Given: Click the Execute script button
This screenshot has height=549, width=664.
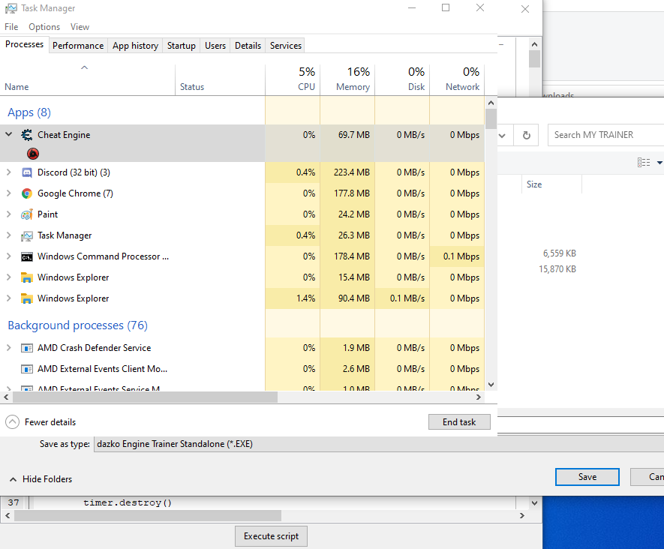Looking at the screenshot, I should click(271, 536).
